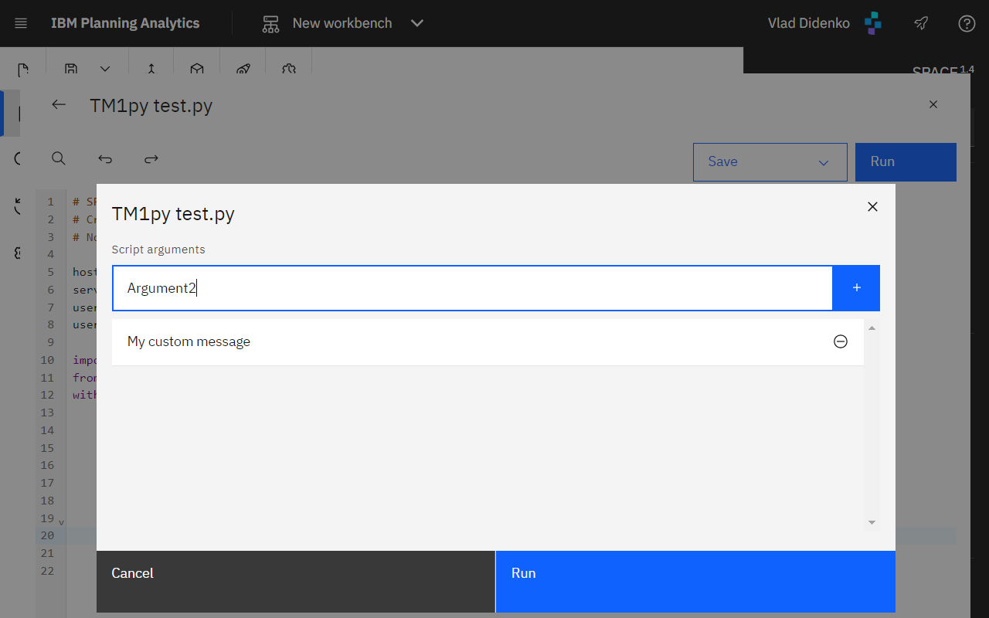Run the script from the dialog
The height and width of the screenshot is (618, 989).
(x=695, y=582)
